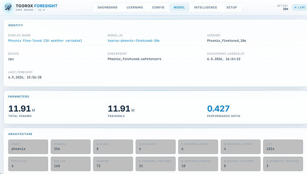This screenshot has width=307, height=174.
Task: Click the total params value above TOTAL PARAMS
Action: (x=21, y=109)
